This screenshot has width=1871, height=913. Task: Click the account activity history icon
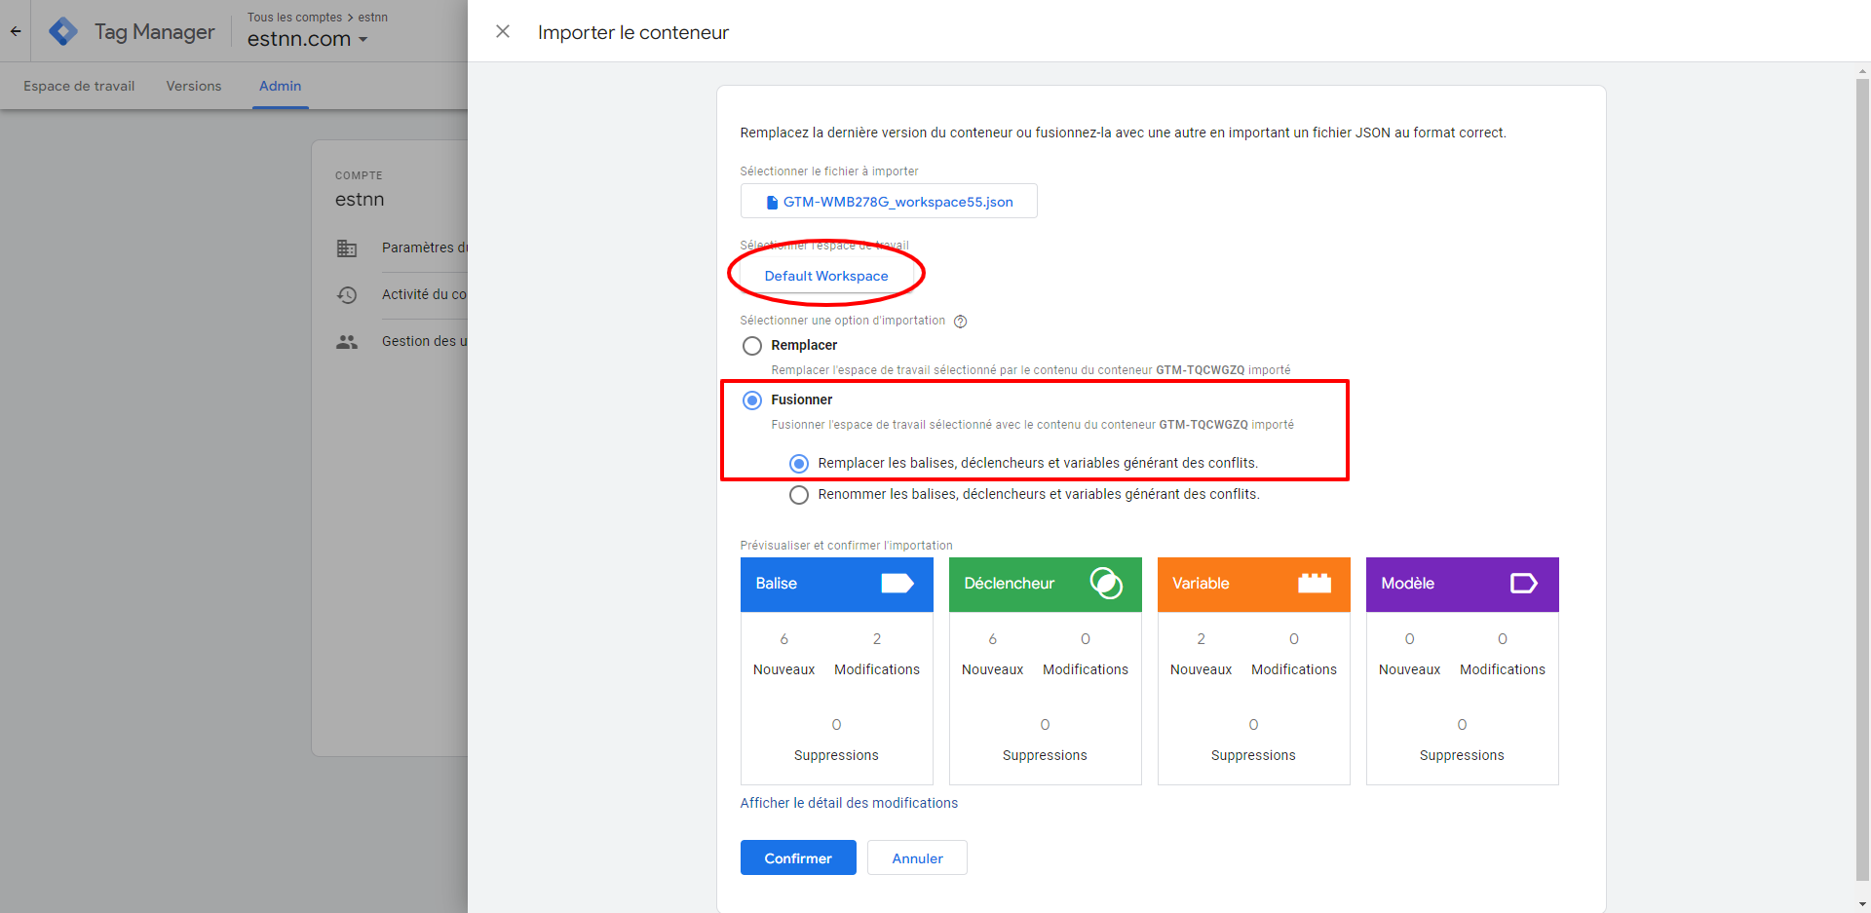(347, 294)
